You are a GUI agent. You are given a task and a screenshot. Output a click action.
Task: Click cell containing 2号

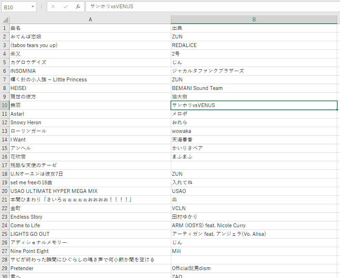(254, 54)
